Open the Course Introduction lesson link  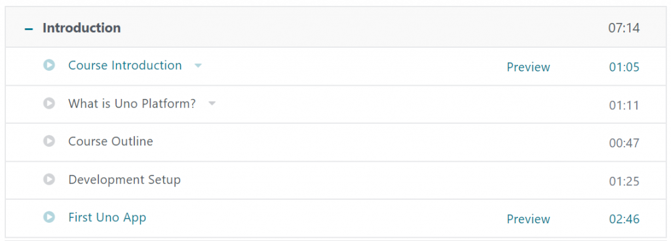pos(125,65)
